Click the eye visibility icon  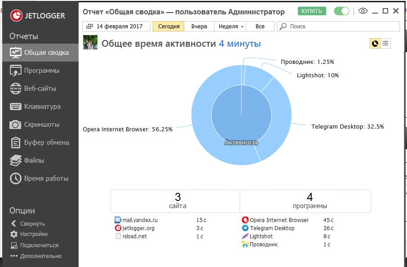363,11
